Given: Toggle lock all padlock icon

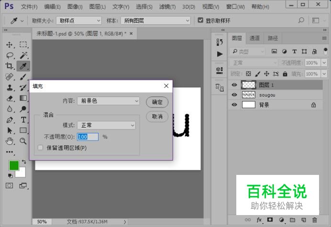Looking at the screenshot, I should click(x=285, y=74).
